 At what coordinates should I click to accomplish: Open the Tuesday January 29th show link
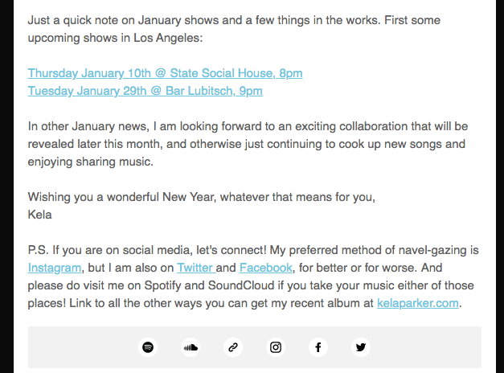coord(145,91)
